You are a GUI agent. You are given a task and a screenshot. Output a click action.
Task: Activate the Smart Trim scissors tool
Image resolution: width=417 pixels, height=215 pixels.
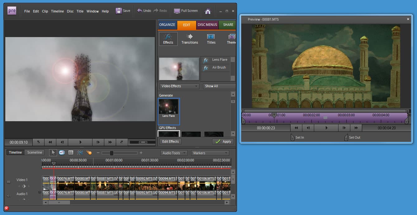[x=80, y=153]
